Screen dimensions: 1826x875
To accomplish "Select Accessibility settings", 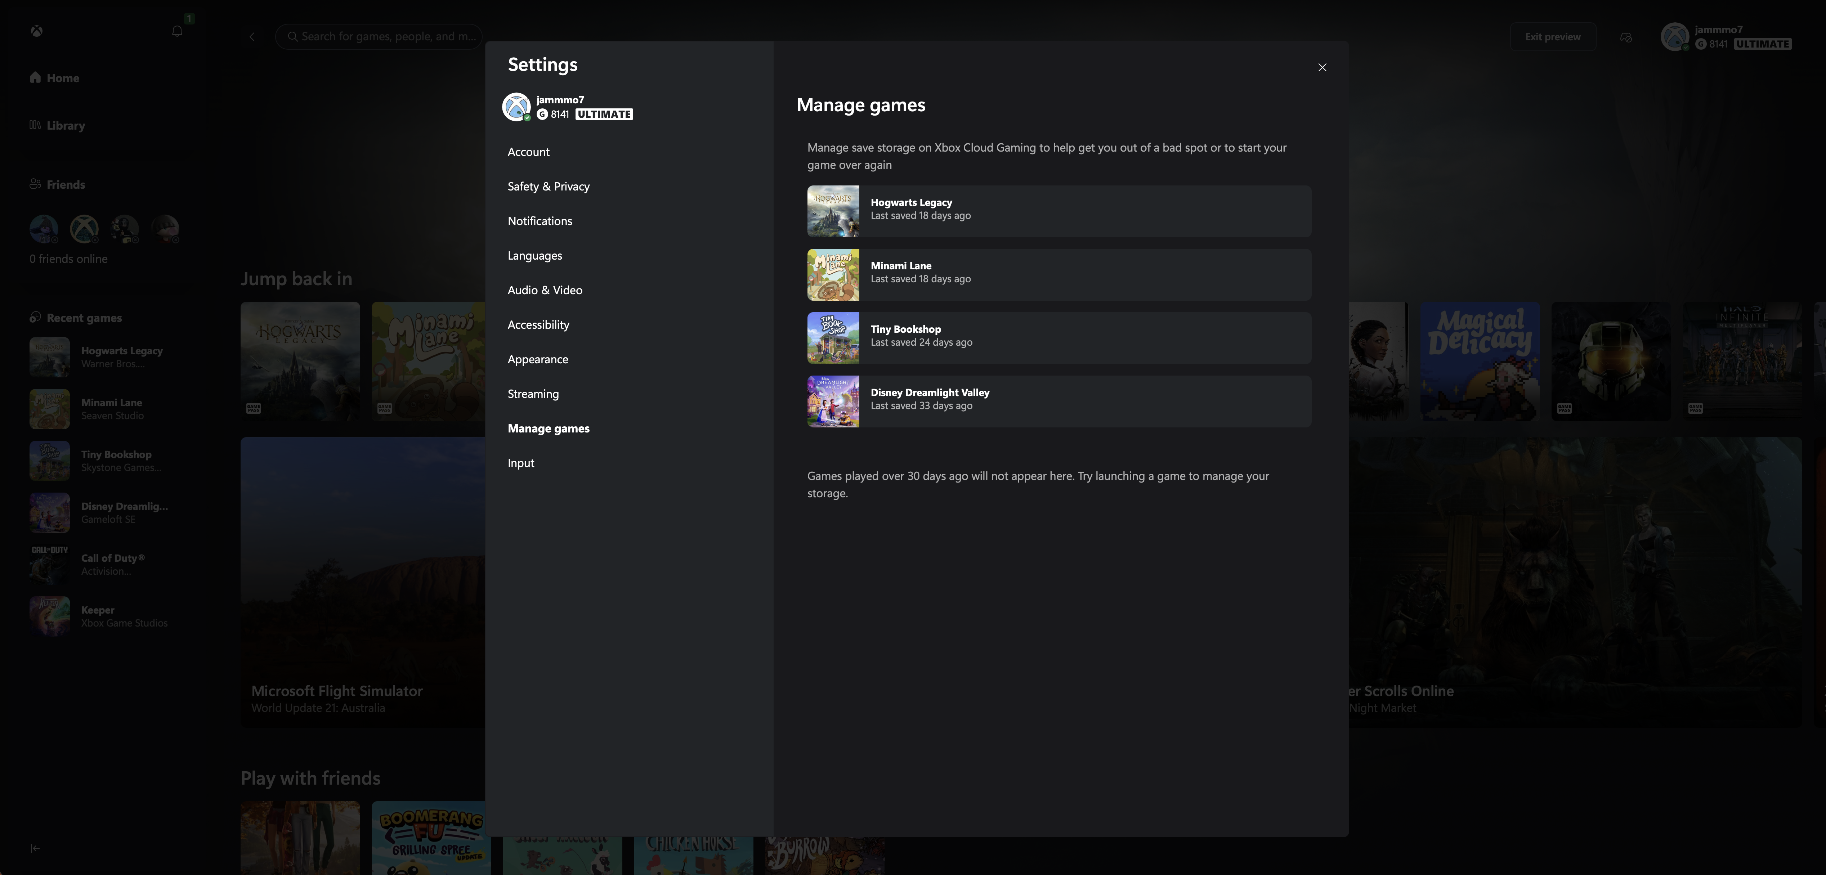I will 538,324.
